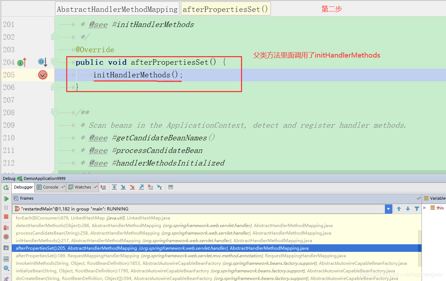446x281 pixels.
Task: Open the Evaluate Expression dialog icon
Action: (170, 187)
